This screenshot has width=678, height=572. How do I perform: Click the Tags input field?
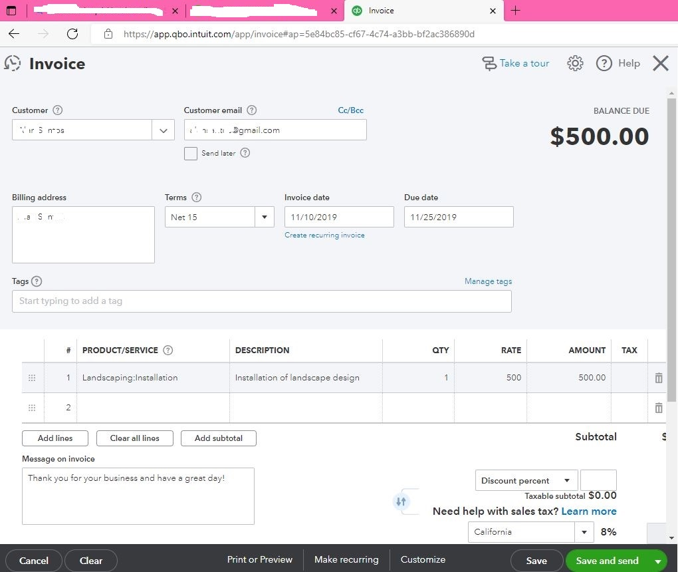pyautogui.click(x=262, y=301)
